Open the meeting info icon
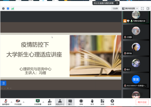This screenshot has height=107, width=151. (3, 8)
